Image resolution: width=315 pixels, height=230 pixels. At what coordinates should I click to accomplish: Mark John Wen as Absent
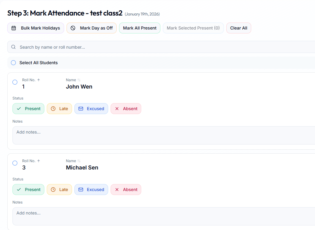point(126,109)
